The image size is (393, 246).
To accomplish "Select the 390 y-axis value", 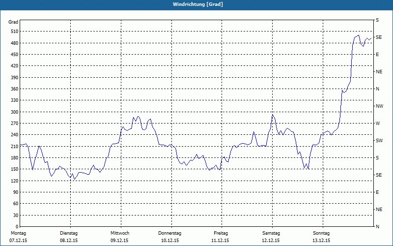I will [15, 78].
